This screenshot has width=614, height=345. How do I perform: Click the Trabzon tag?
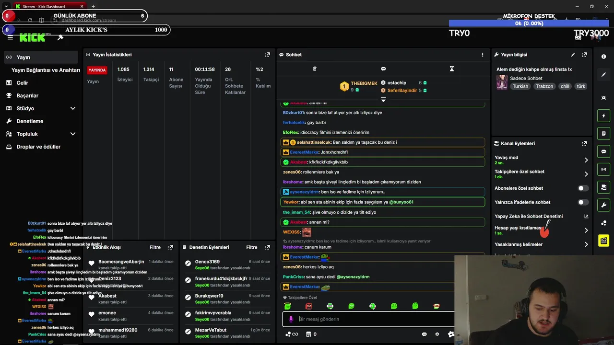544,86
